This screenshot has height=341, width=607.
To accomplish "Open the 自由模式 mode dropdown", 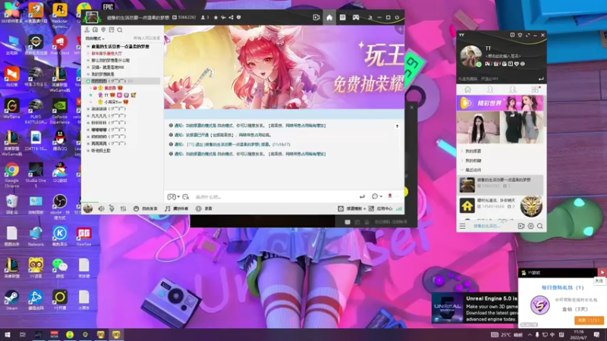I will [95, 39].
